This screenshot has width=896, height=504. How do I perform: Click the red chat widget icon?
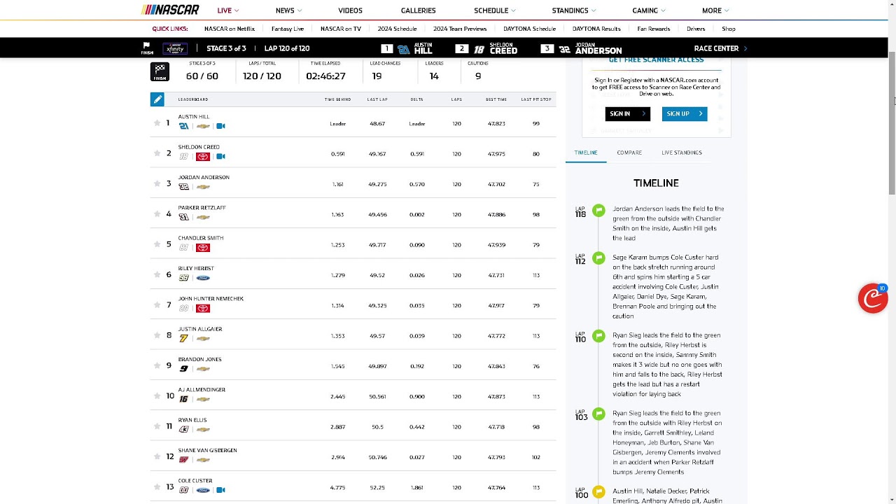tap(873, 298)
